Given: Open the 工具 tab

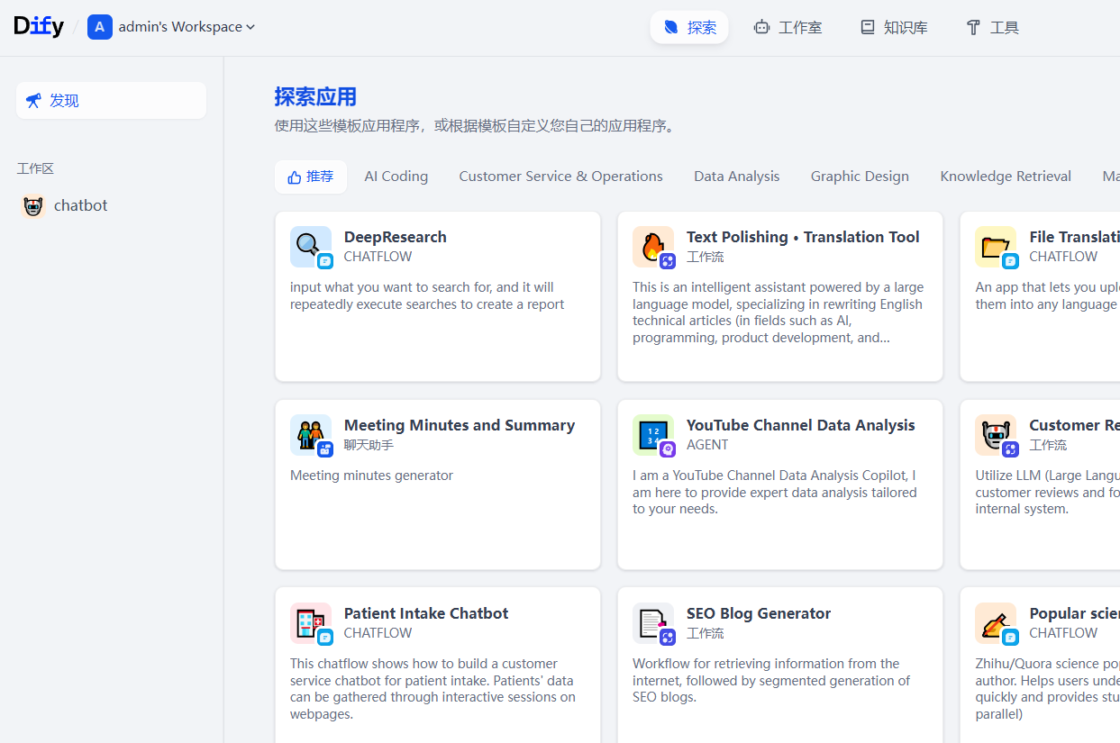Looking at the screenshot, I should [x=992, y=27].
